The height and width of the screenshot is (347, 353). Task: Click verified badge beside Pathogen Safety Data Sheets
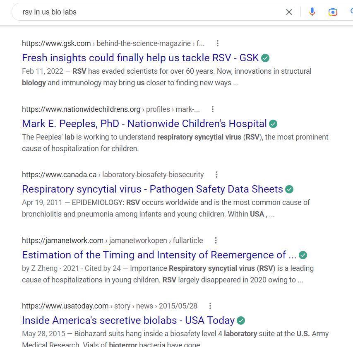(289, 189)
